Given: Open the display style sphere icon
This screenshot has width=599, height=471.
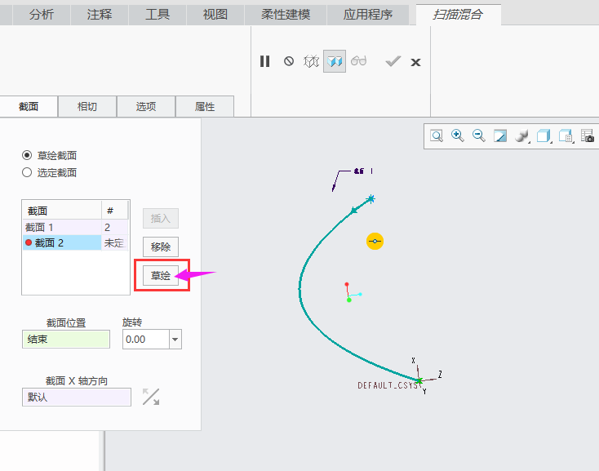Looking at the screenshot, I should [521, 136].
